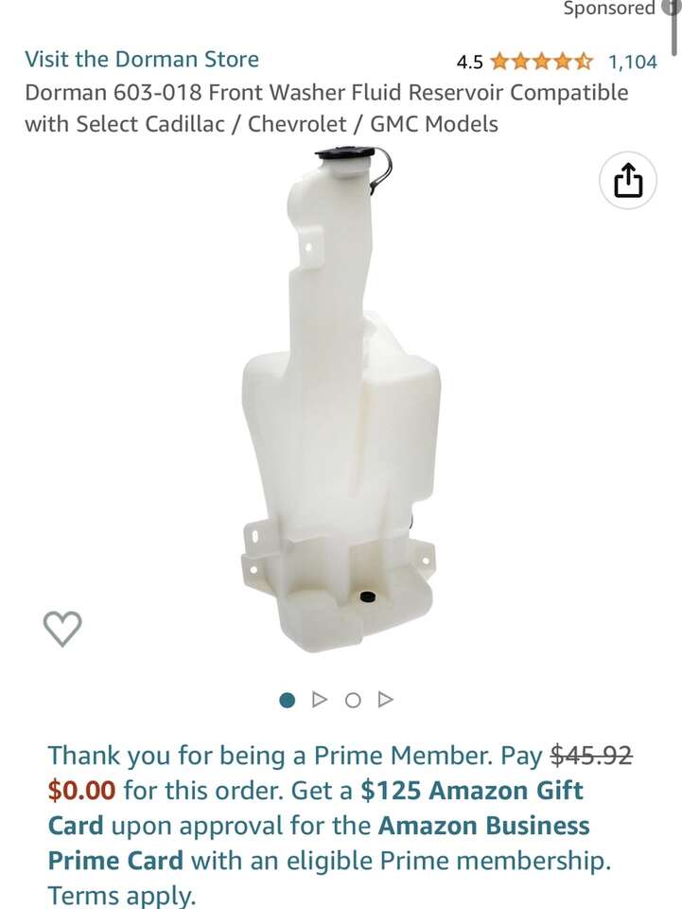
Task: Open the Dorman 603-018 product title
Action: pyautogui.click(x=326, y=108)
